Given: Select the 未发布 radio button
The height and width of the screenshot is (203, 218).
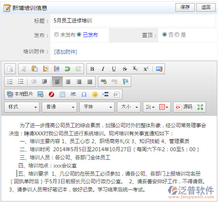Looking at the screenshot, I should [57, 34].
